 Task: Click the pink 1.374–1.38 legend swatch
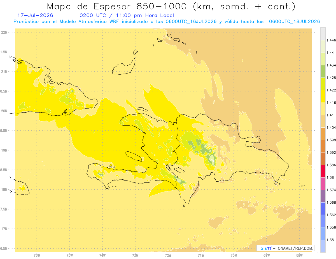coord(323,184)
